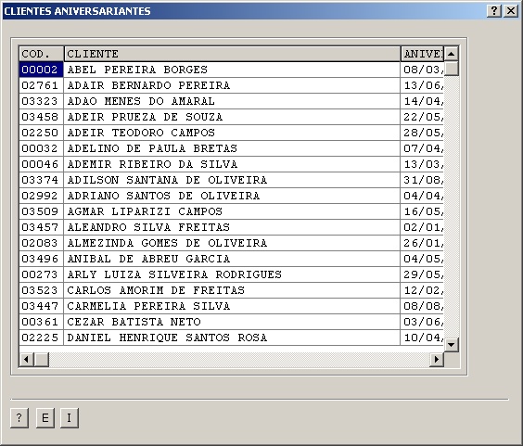This screenshot has height=446, width=523.
Task: Select ADAIR BERNARDO PEREIRA row
Action: click(x=232, y=85)
